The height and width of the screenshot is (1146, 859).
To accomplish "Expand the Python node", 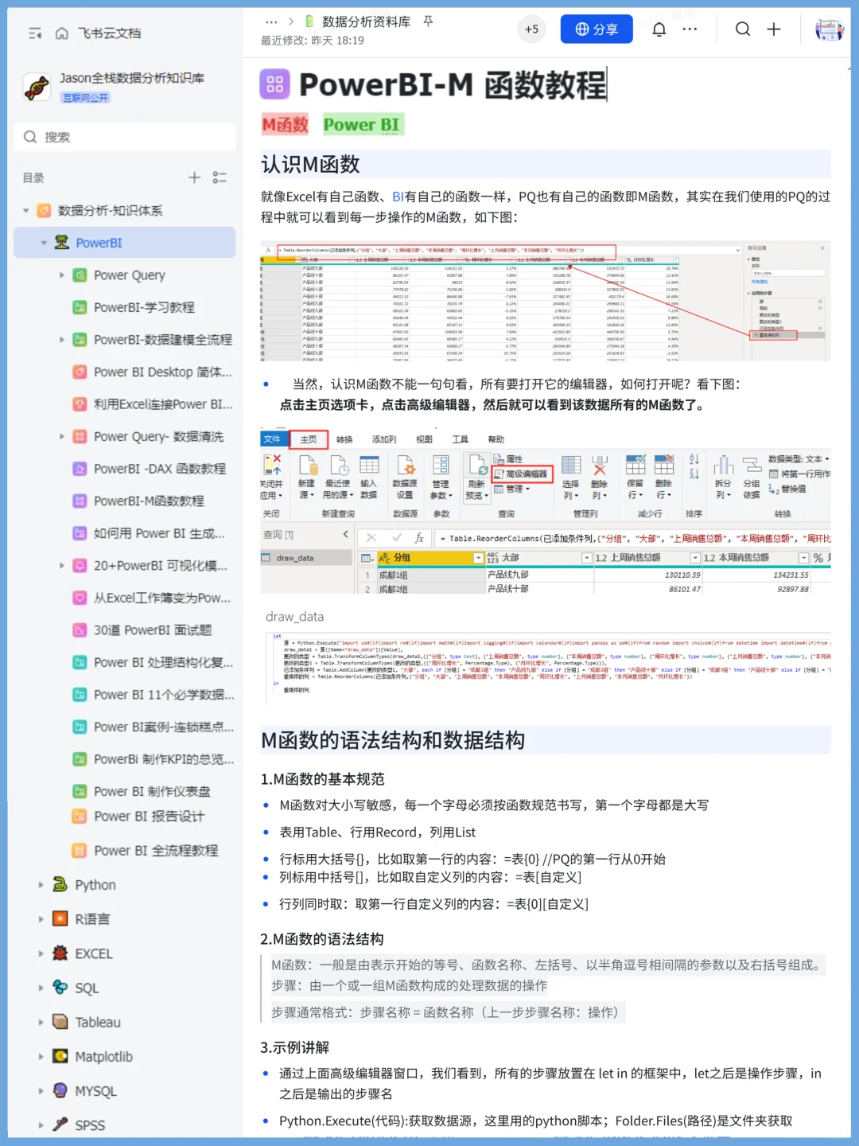I will 41,885.
